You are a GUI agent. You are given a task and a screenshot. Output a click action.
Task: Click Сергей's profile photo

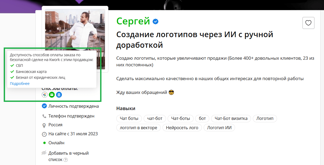pyautogui.click(x=75, y=29)
